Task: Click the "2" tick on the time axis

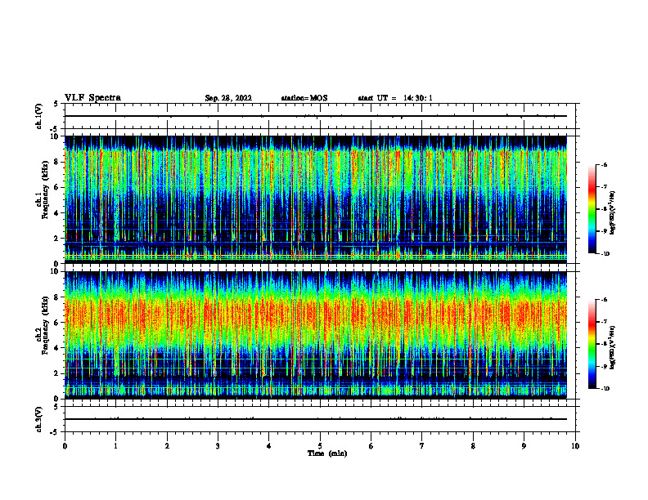Action: [x=167, y=446]
